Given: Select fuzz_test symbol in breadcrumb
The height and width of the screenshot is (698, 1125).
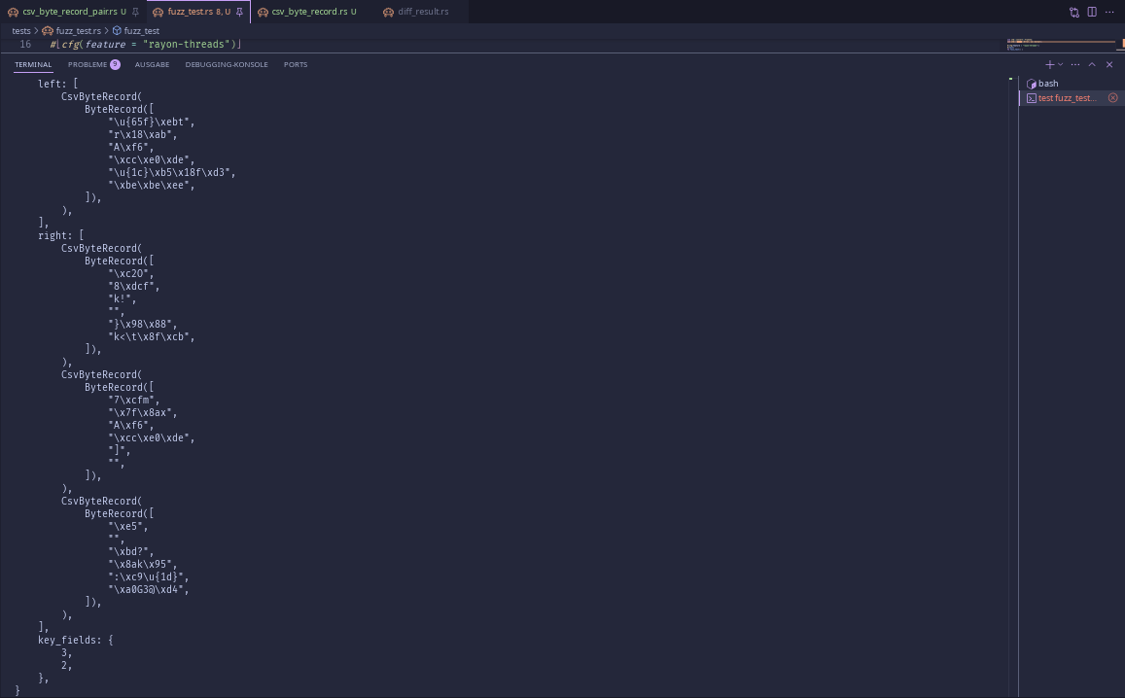Looking at the screenshot, I should point(141,31).
